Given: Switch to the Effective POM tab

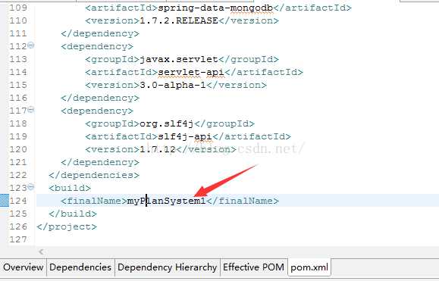Looking at the screenshot, I should [x=254, y=267].
